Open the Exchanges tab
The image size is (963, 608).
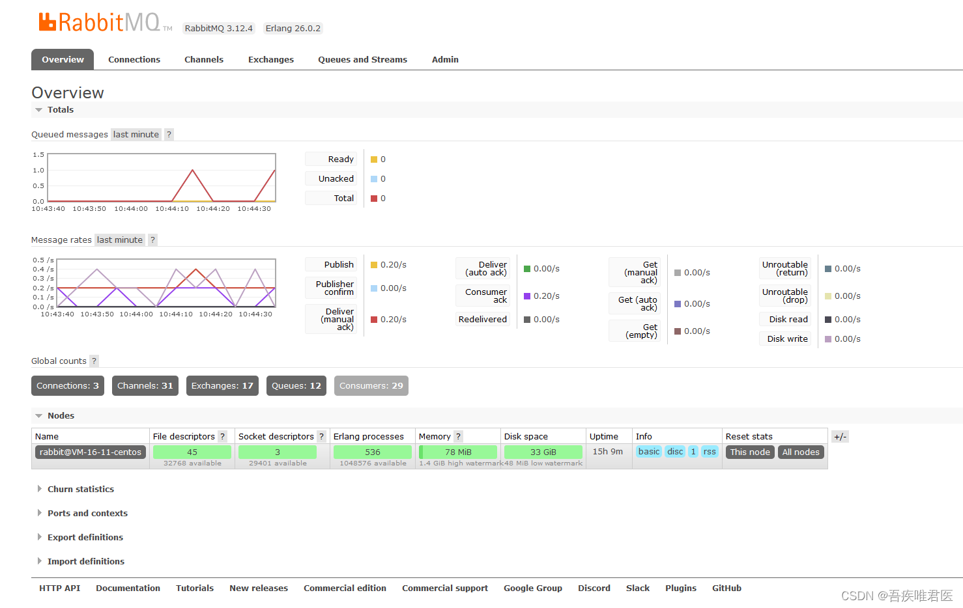click(270, 60)
